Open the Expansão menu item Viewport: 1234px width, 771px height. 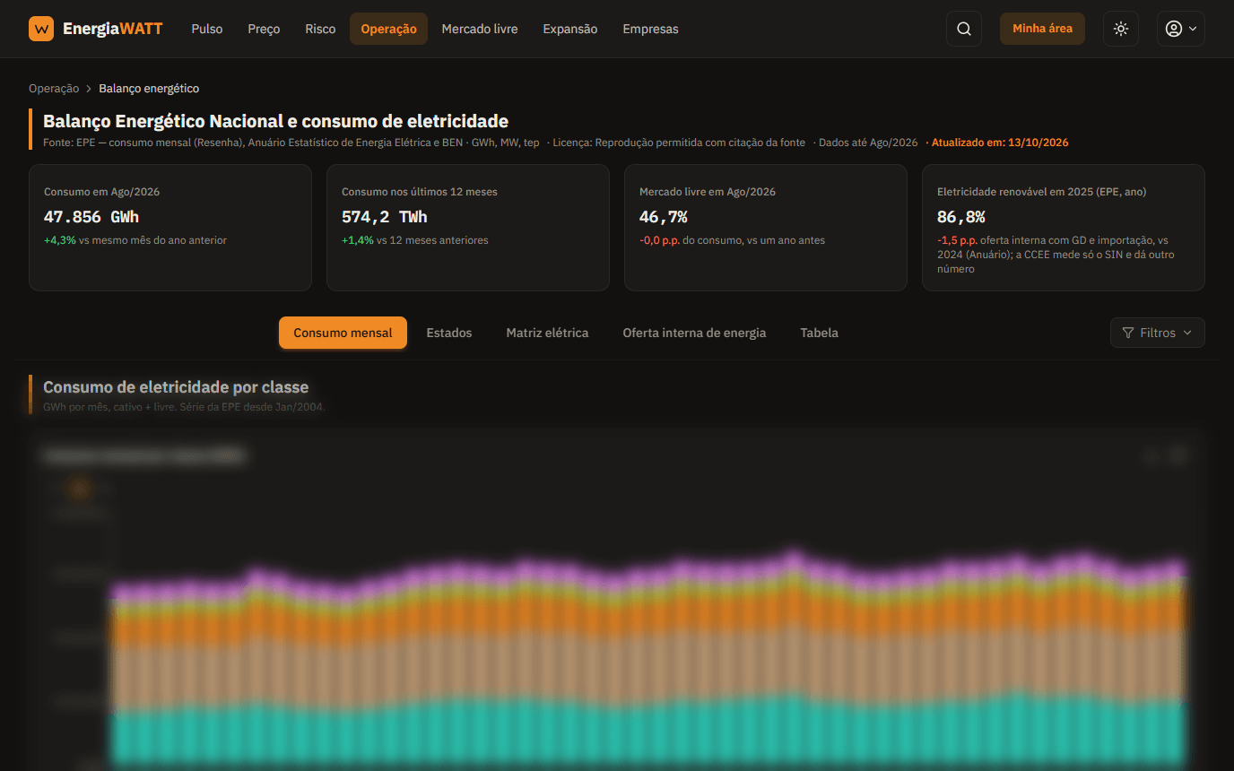pos(570,29)
